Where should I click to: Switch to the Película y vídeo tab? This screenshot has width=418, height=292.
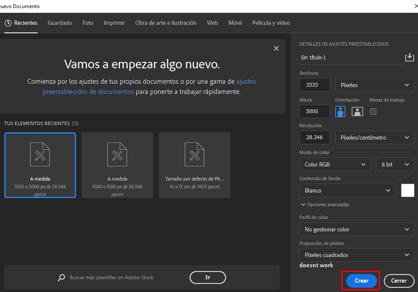tap(270, 23)
